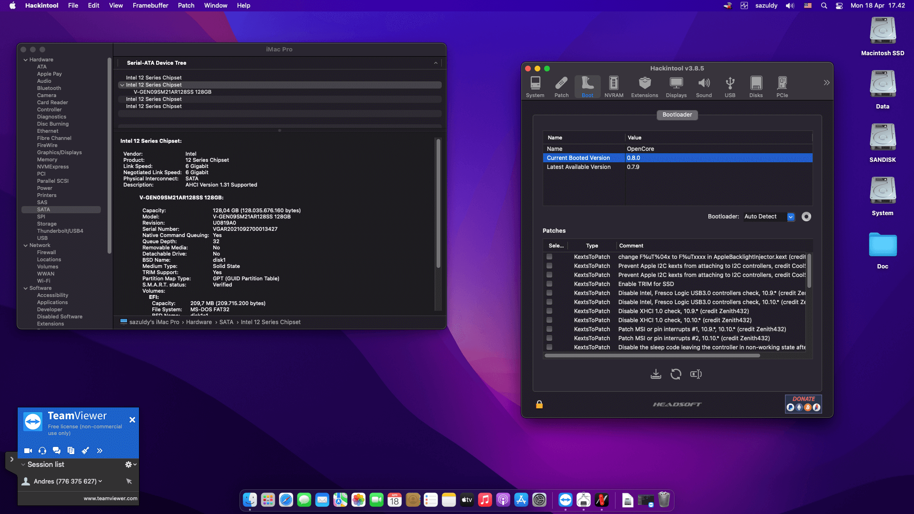Open the PCIe toolbar icon

point(782,87)
